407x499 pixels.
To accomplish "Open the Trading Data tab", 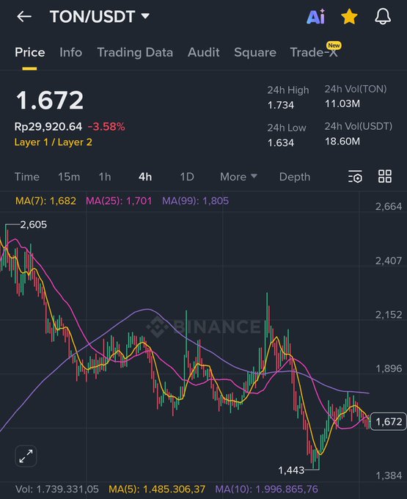I will 135,53.
